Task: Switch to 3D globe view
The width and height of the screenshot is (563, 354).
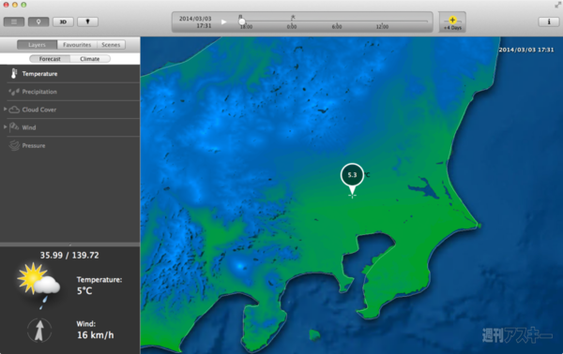Action: tap(63, 22)
